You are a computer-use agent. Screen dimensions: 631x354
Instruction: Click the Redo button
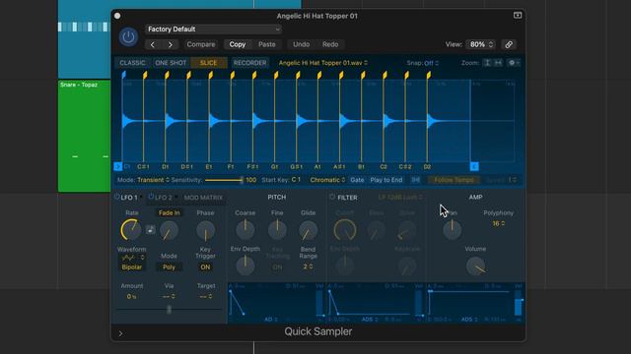coord(330,44)
